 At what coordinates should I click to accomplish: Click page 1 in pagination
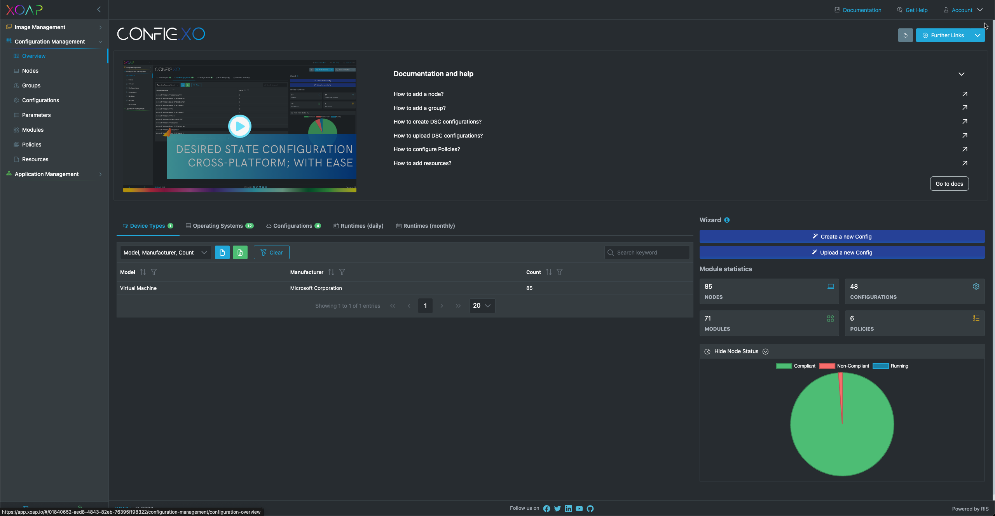tap(425, 306)
